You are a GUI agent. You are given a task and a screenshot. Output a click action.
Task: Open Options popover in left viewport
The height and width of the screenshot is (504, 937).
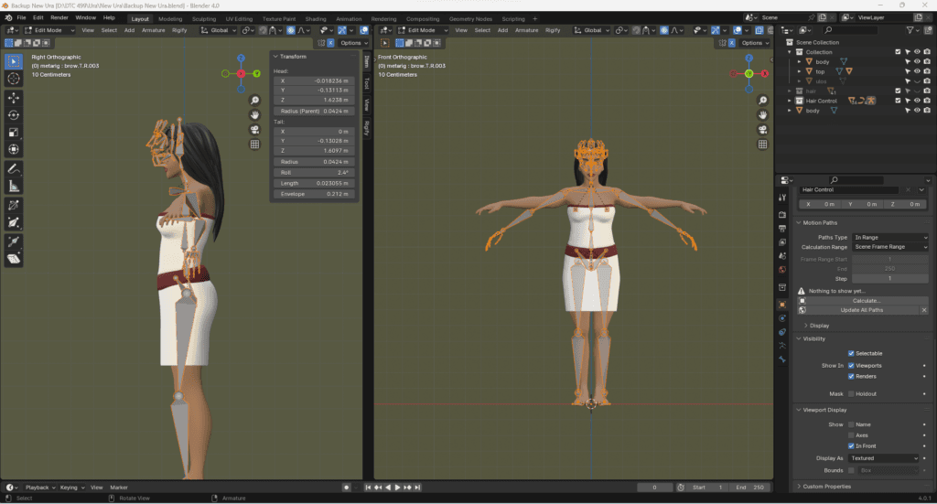(353, 43)
